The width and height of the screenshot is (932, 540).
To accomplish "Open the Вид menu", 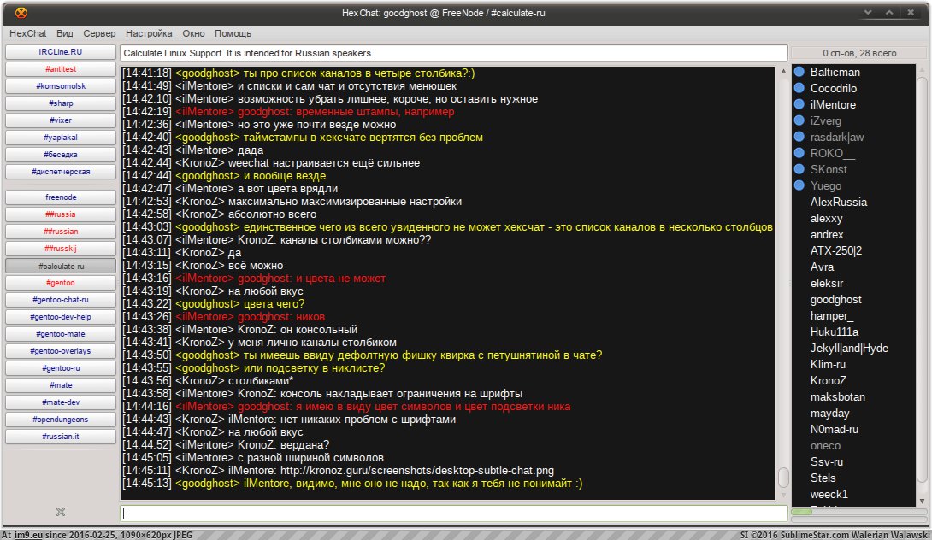I will pyautogui.click(x=65, y=34).
